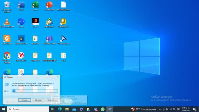This screenshot has width=199, height=112.
Task: Click the Ejecutar app button on taskbar
Action: pyautogui.click(x=110, y=109)
